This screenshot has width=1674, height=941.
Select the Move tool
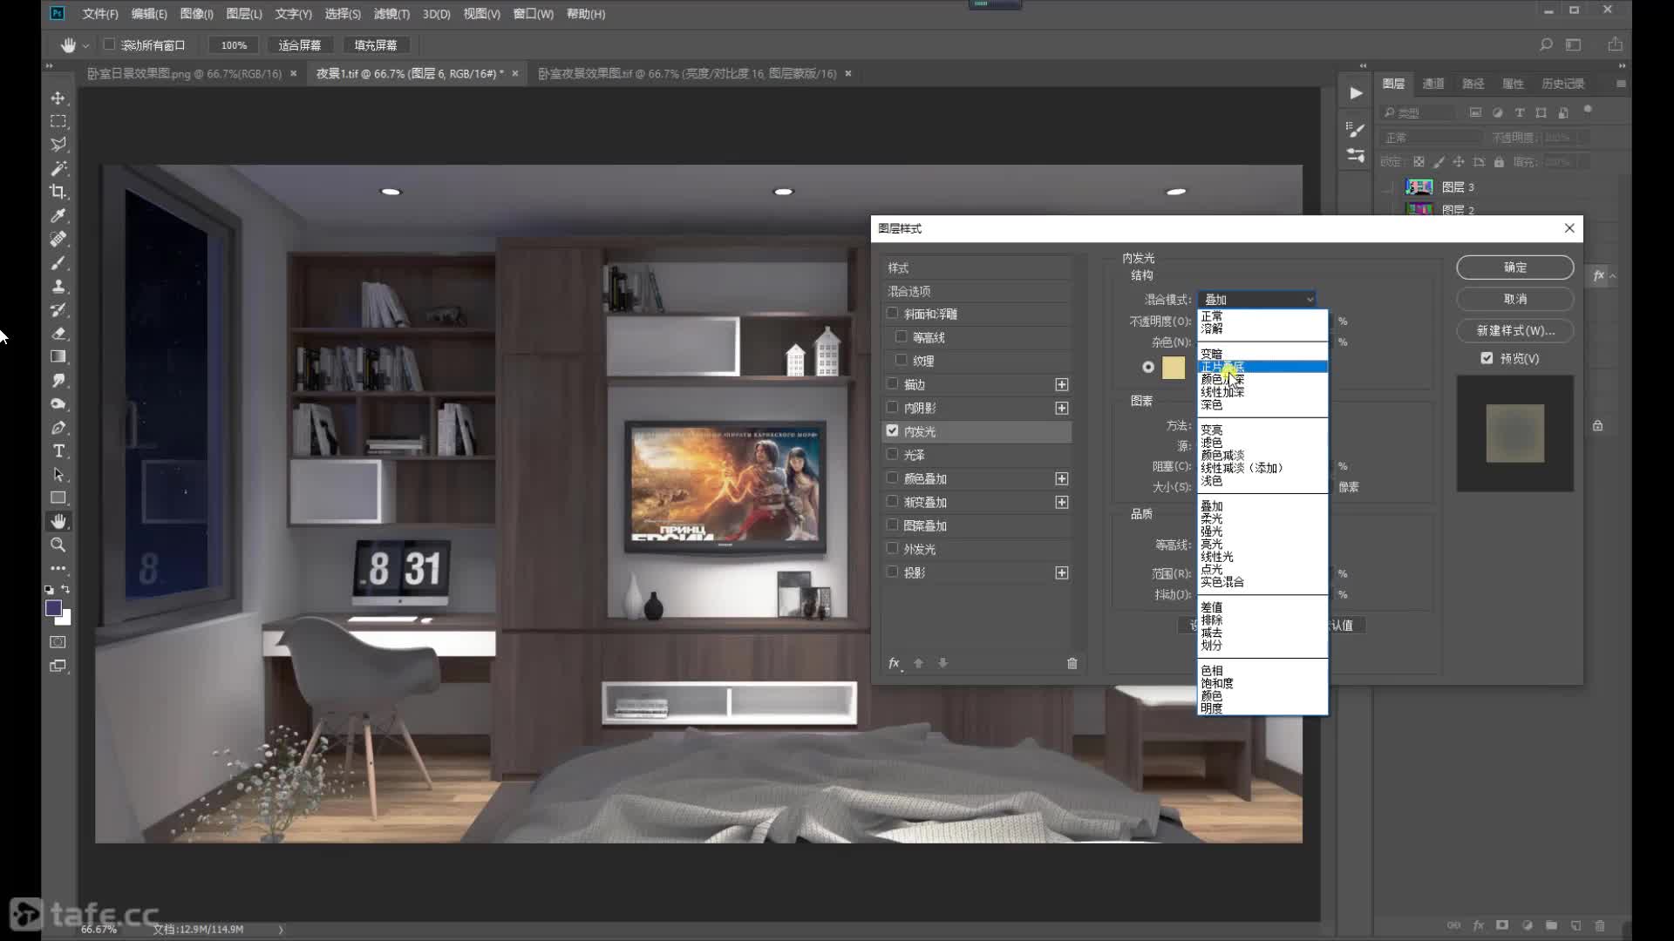(x=58, y=98)
